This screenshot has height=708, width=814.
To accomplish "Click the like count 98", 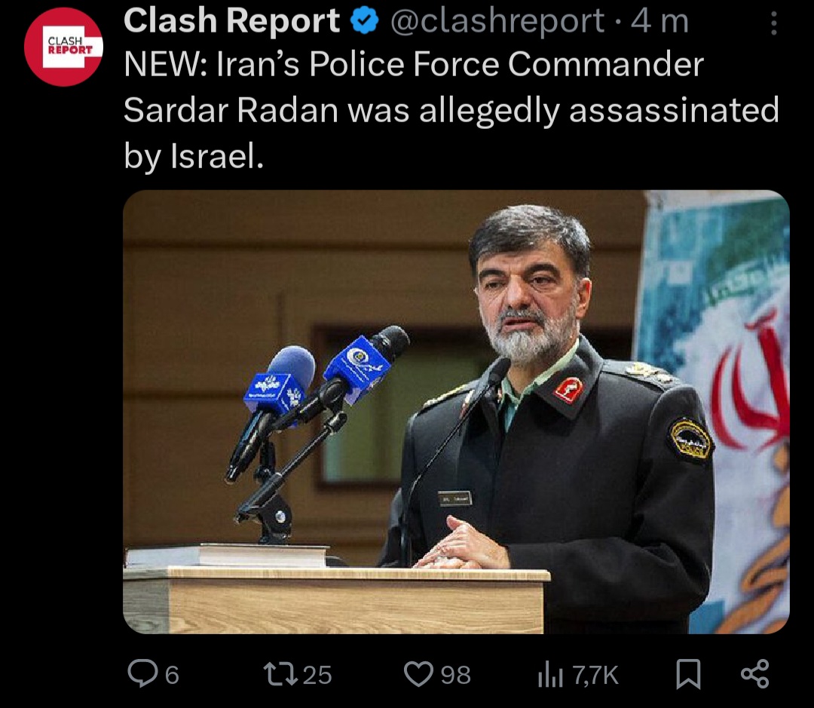I will coord(456,675).
